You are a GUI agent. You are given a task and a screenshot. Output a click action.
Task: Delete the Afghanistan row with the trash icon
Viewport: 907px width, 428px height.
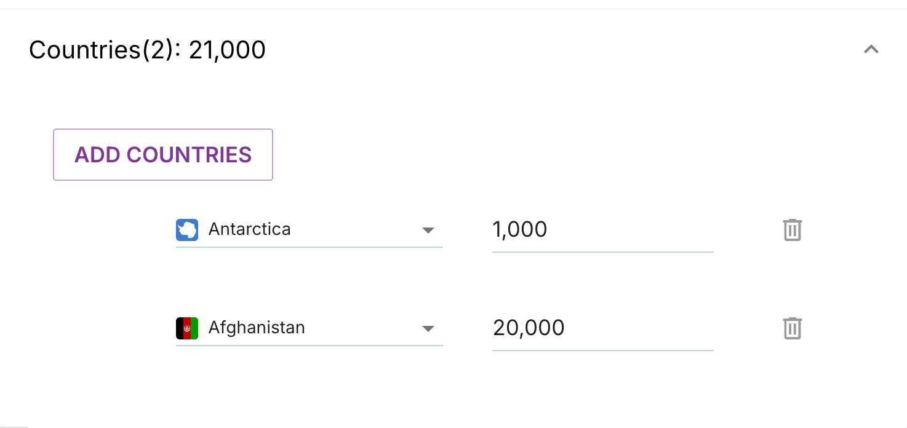[792, 328]
